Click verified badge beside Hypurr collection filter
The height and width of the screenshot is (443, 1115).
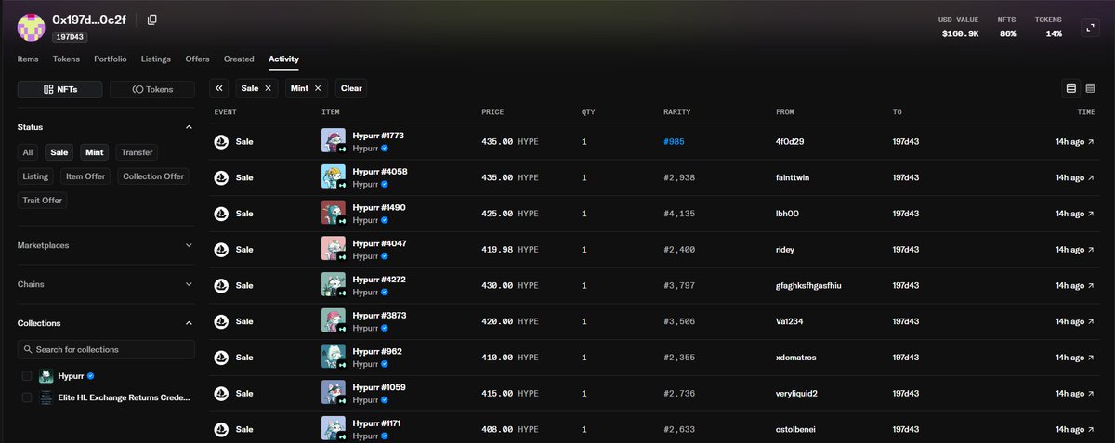tap(91, 376)
